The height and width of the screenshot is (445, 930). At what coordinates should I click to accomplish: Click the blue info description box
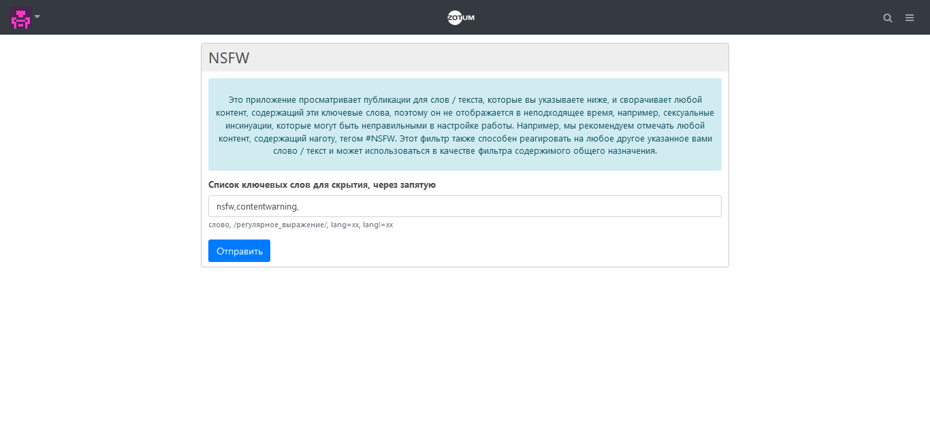coord(465,125)
